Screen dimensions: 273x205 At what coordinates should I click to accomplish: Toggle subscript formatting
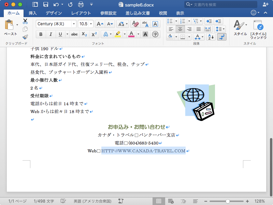[84, 34]
